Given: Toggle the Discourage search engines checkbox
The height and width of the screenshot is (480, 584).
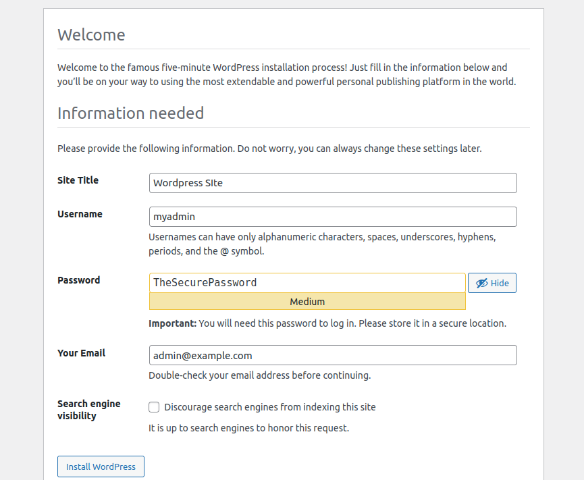Looking at the screenshot, I should point(154,407).
